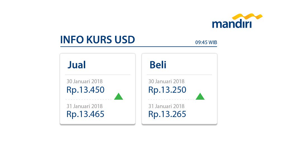Click the solid line under Beli title
286x143 pixels.
[179, 75]
